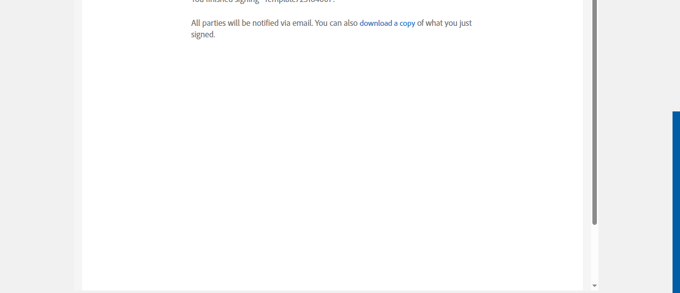
Task: Click the word "signed." on the last line
Action: click(203, 35)
